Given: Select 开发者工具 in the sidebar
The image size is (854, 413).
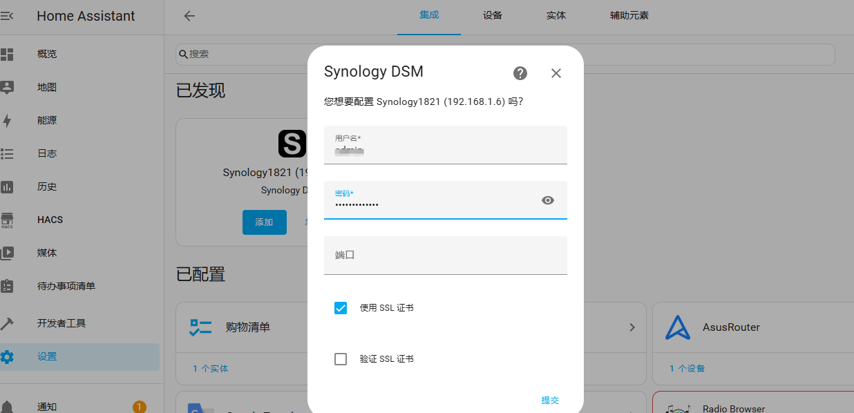Looking at the screenshot, I should (61, 323).
